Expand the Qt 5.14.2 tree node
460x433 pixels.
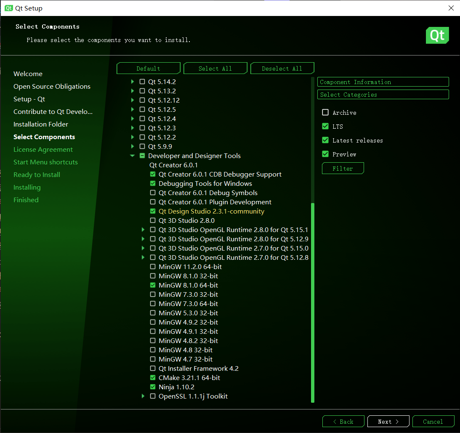132,82
